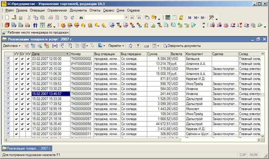Select the row with number ТК000000056
Image resolution: width=269 pixels, height=159 pixels.
coord(133,124)
